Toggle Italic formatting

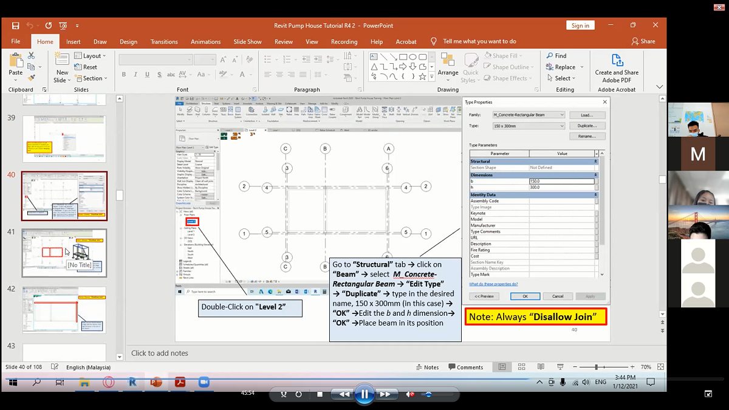click(135, 75)
